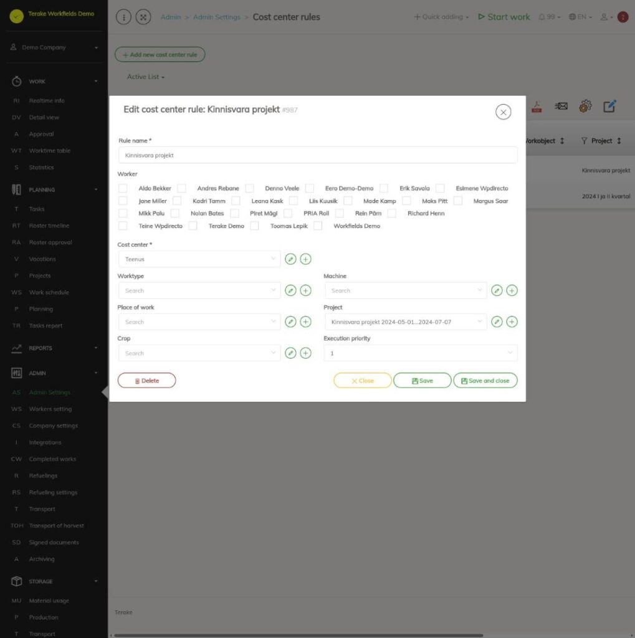Click the fullscreen expand icon in header
Image resolution: width=635 pixels, height=638 pixels.
143,17
